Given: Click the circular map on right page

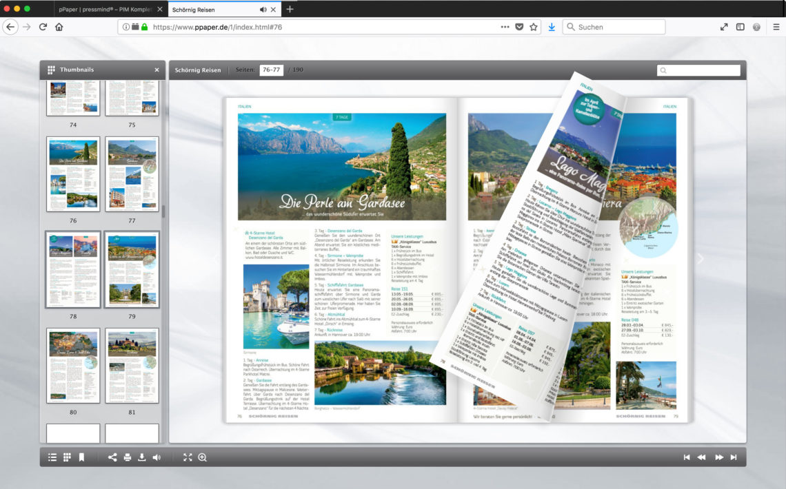Looking at the screenshot, I should click(647, 227).
